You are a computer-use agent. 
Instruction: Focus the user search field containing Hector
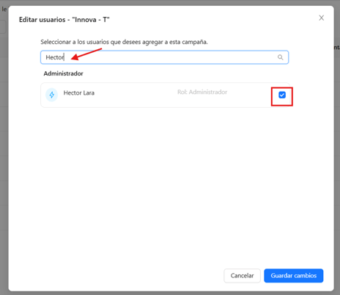click(164, 57)
